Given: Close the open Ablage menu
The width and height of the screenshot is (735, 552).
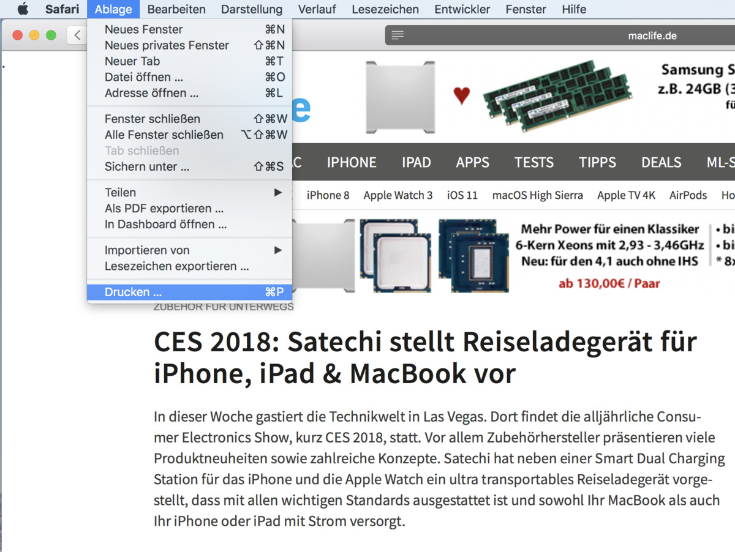Looking at the screenshot, I should click(x=113, y=9).
